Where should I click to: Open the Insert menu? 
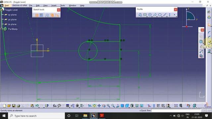coord(54,6)
